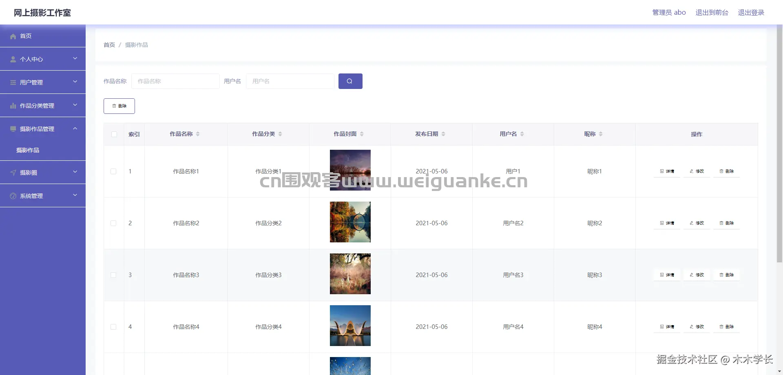This screenshot has height=375, width=783.
Task: Click the 用户名2 table cell
Action: coord(513,223)
